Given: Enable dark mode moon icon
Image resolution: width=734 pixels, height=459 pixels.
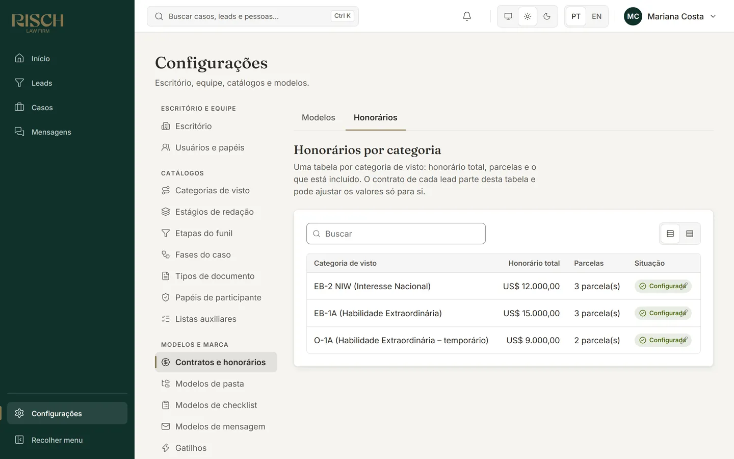Looking at the screenshot, I should [547, 16].
